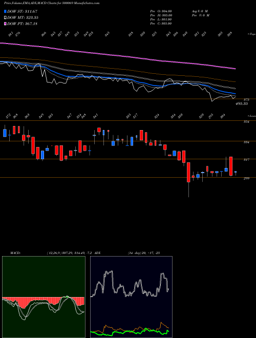
Task: Click the 'Pre C: 305.00' close value
Action: pos(161,24)
